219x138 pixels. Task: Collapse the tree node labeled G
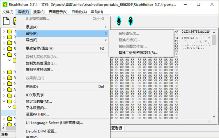click(4, 101)
